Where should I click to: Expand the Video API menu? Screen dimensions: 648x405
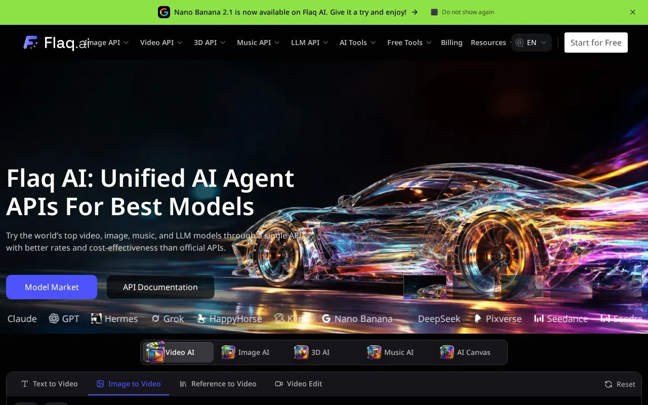point(161,43)
